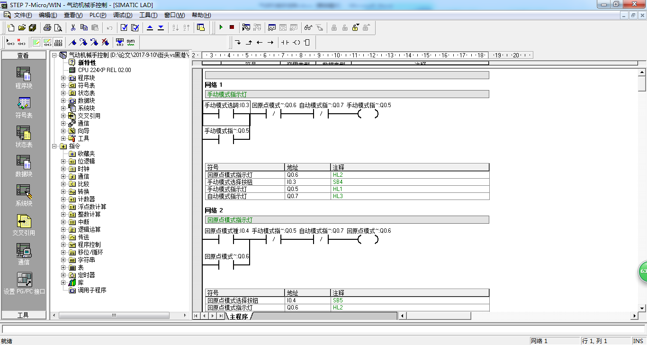Select 调用子程序 in the instruction tree

tap(92, 290)
